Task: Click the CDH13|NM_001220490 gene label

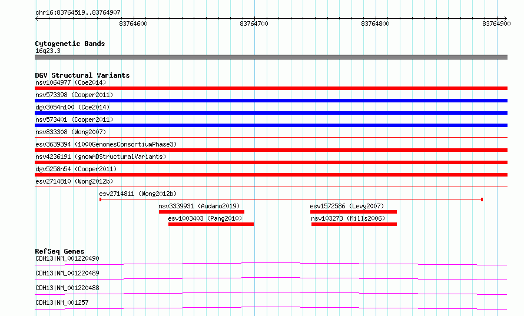Action: [x=67, y=258]
